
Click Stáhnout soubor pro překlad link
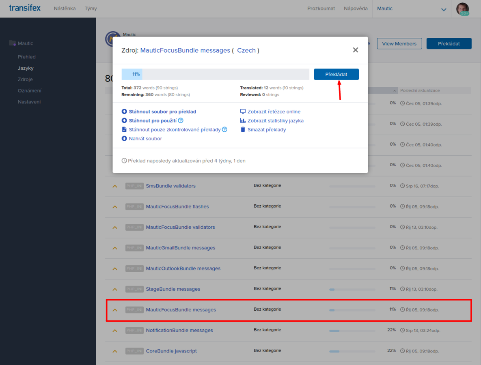tap(162, 112)
